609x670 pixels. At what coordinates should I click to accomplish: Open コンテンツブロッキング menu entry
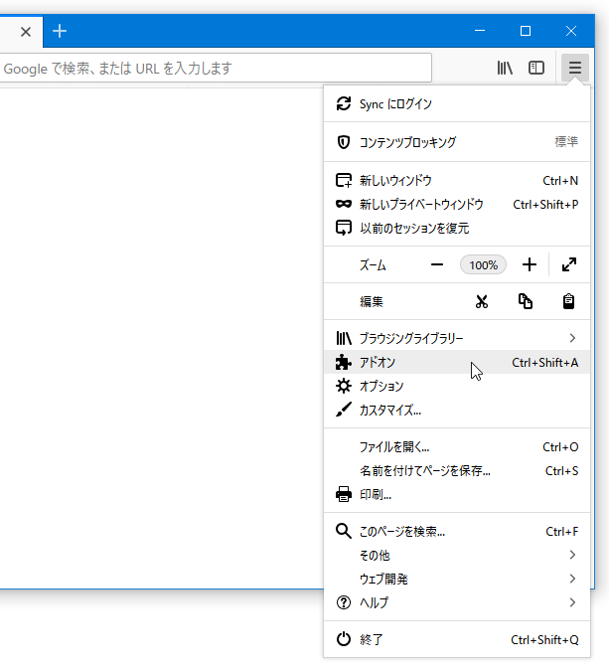pyautogui.click(x=457, y=142)
